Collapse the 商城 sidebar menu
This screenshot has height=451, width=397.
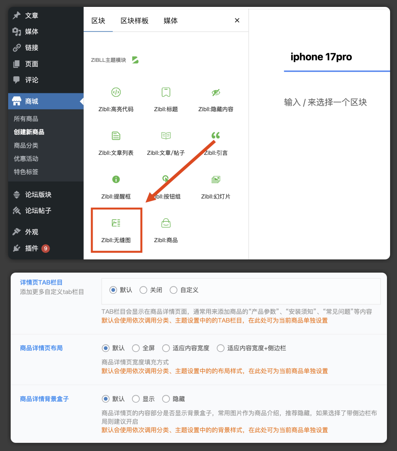(32, 101)
